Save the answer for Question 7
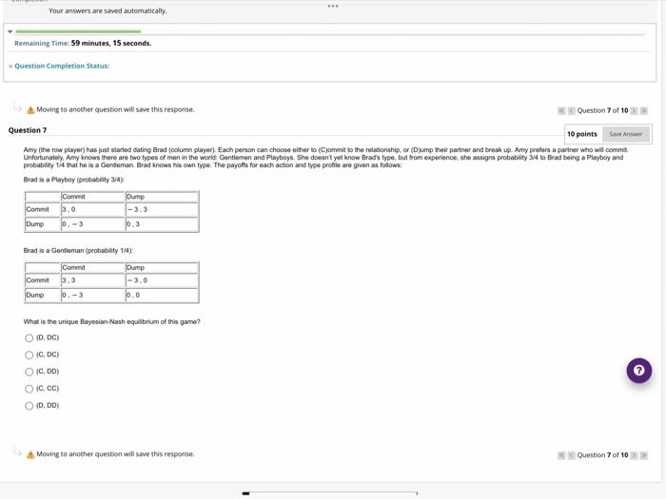Image resolution: width=666 pixels, height=499 pixels. coord(626,134)
